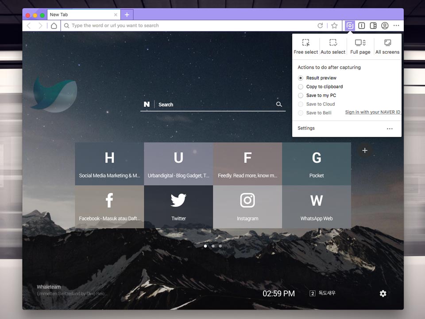425x319 pixels.
Task: Open the Twitter speed dial tile
Action: coord(178,207)
